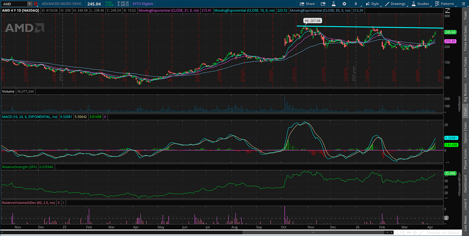Open the Times And Sales sidebar tab
469x236 pixels.
465,38
